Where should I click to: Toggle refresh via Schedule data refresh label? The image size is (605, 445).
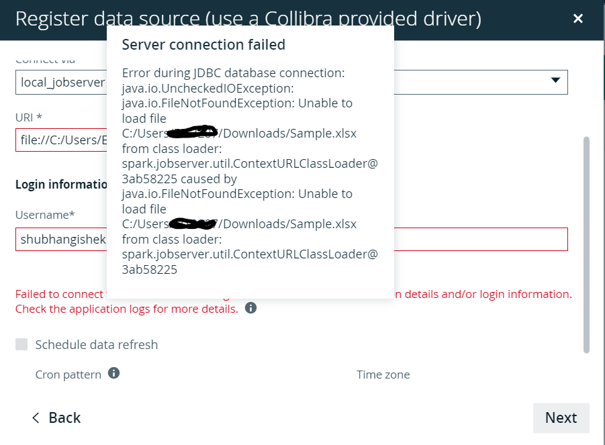97,344
